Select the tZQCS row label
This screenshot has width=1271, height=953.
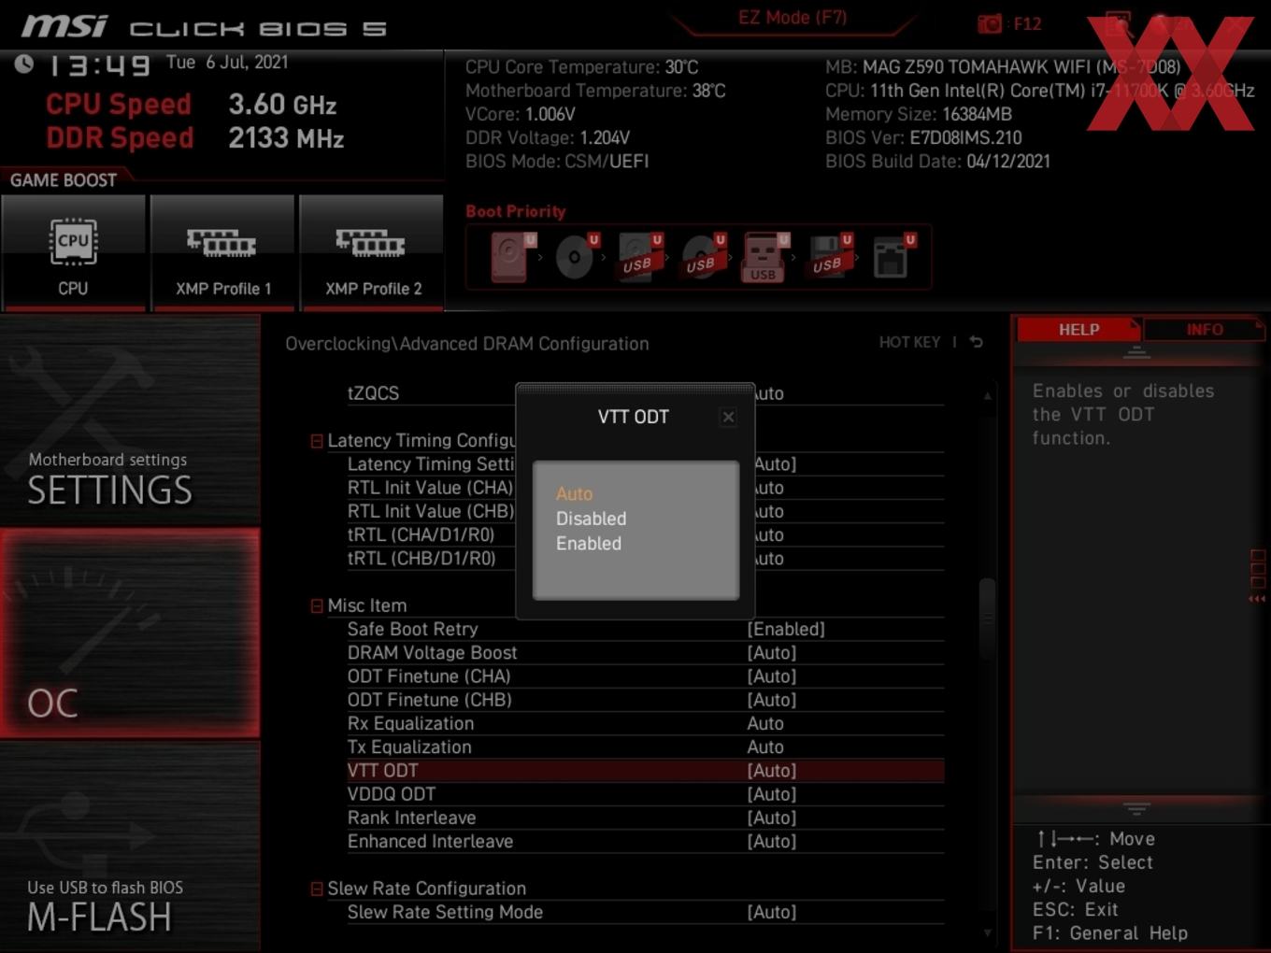click(373, 393)
